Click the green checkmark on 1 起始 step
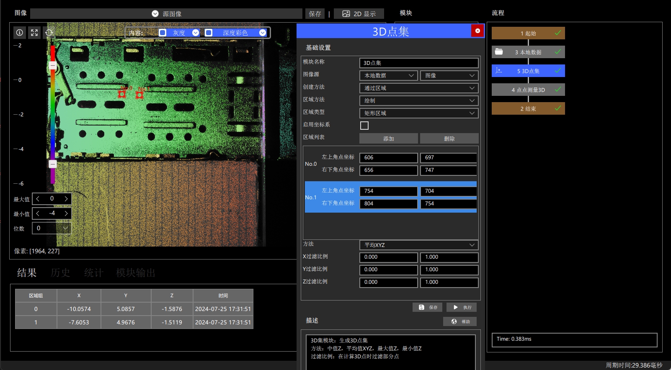This screenshot has width=671, height=370. tap(558, 33)
